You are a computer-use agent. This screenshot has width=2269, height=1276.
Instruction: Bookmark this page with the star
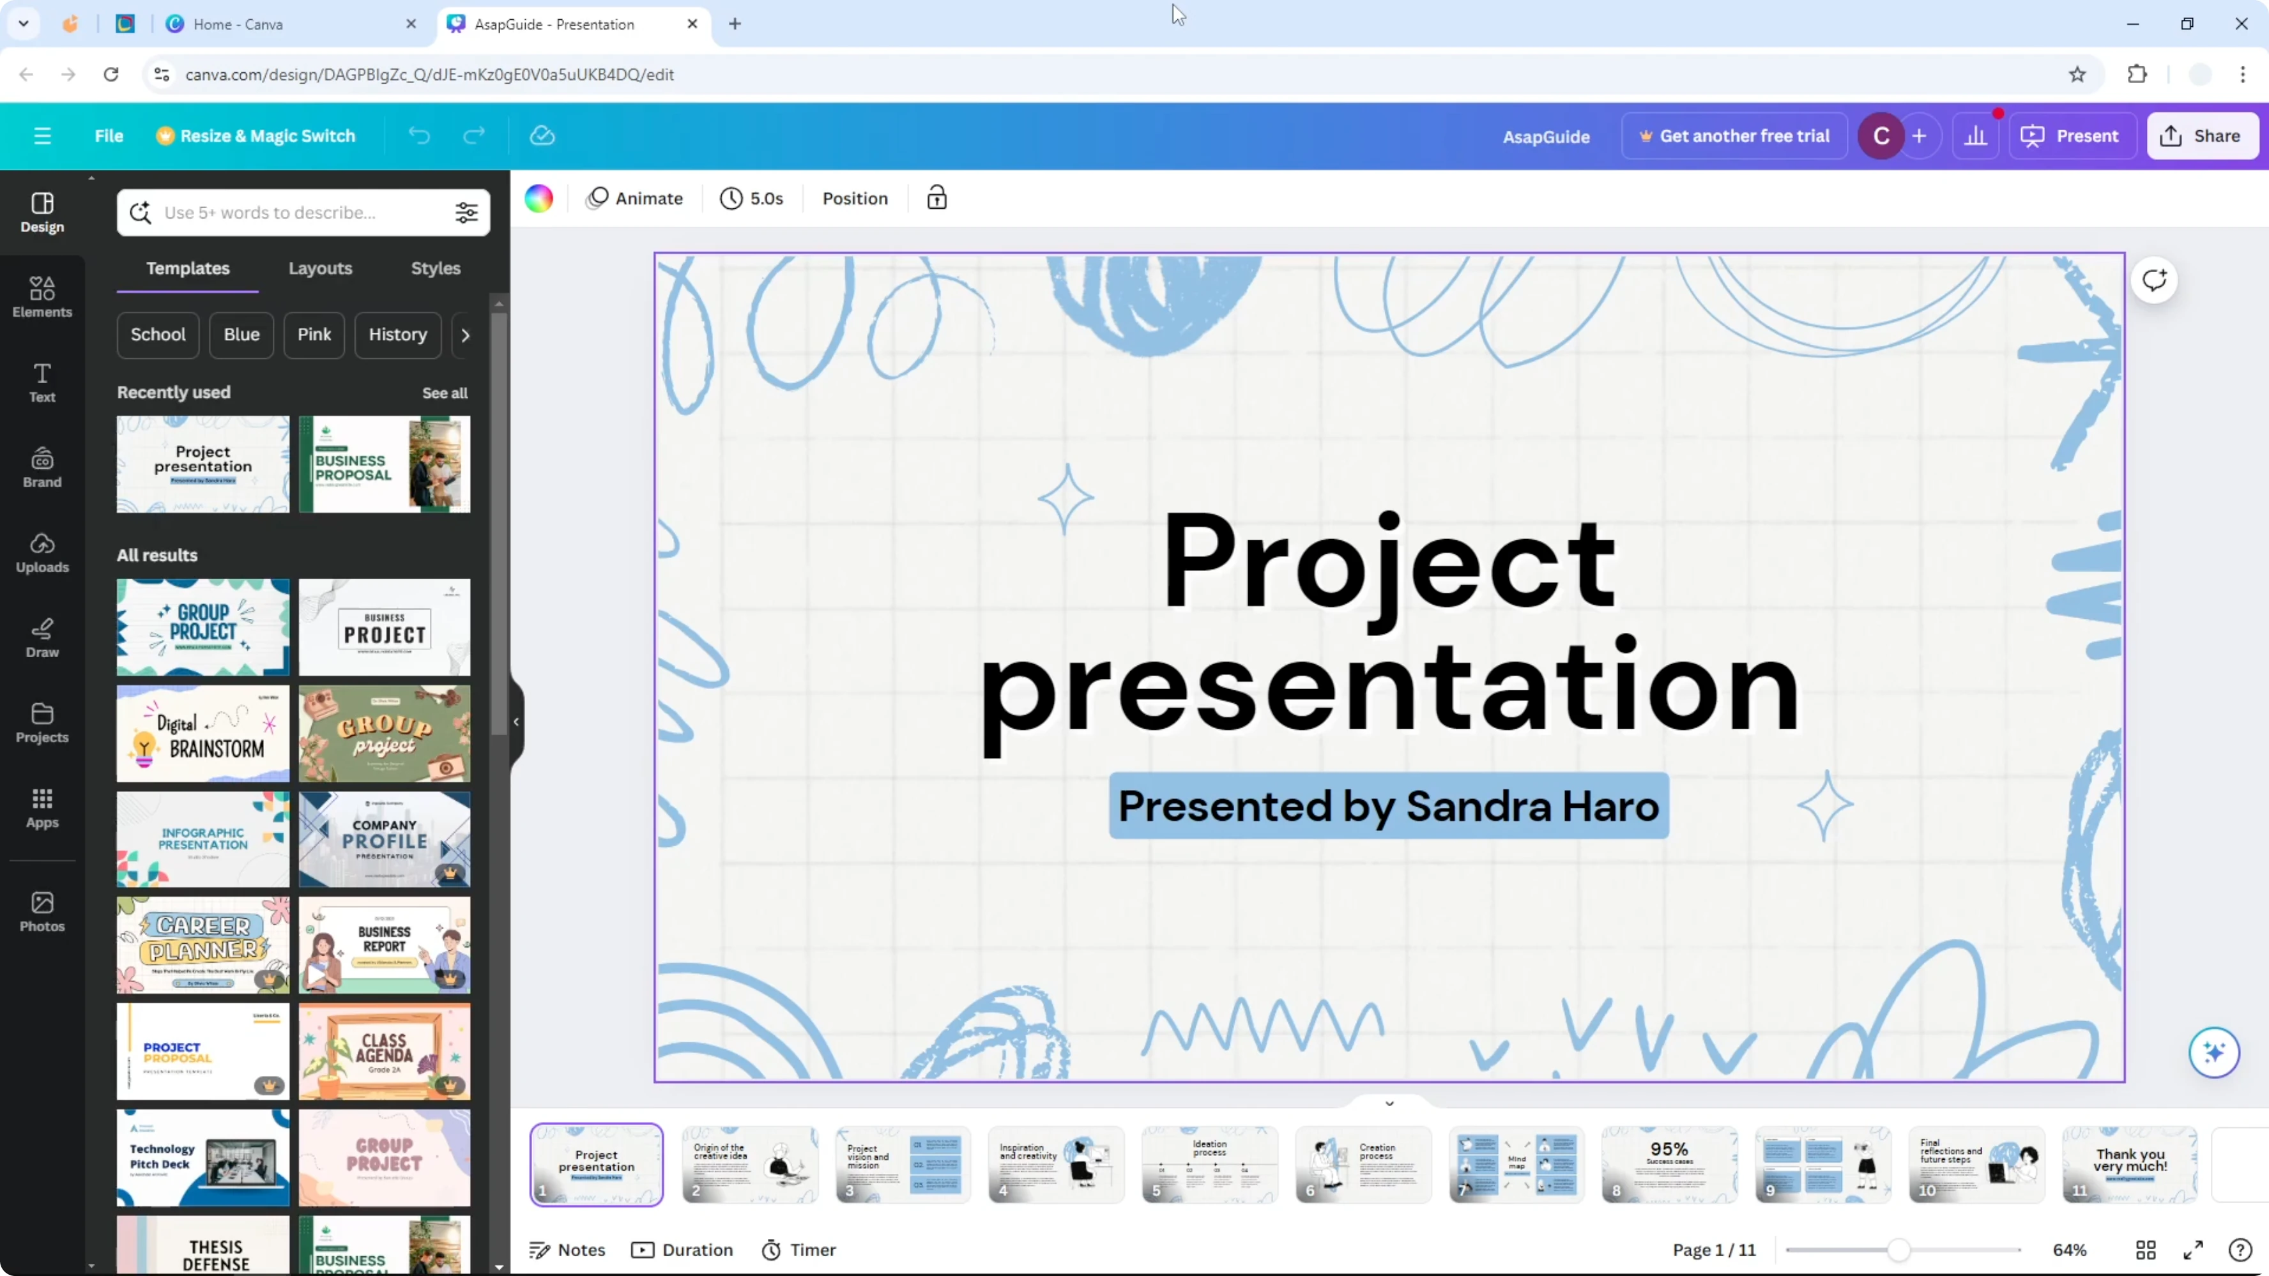(2078, 74)
